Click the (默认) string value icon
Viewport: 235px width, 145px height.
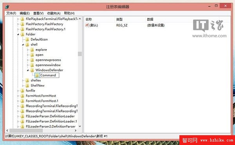point(87,25)
